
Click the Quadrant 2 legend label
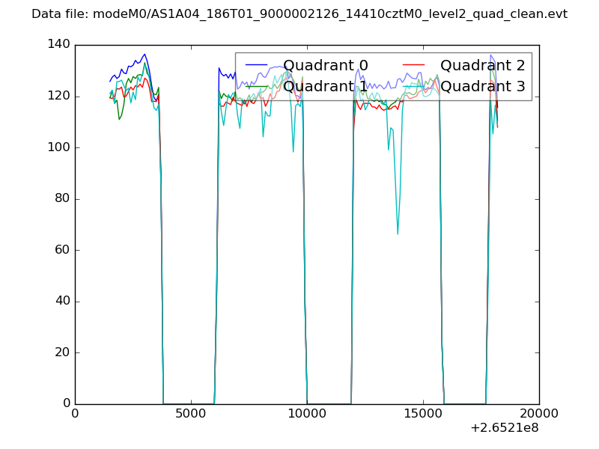(482, 66)
